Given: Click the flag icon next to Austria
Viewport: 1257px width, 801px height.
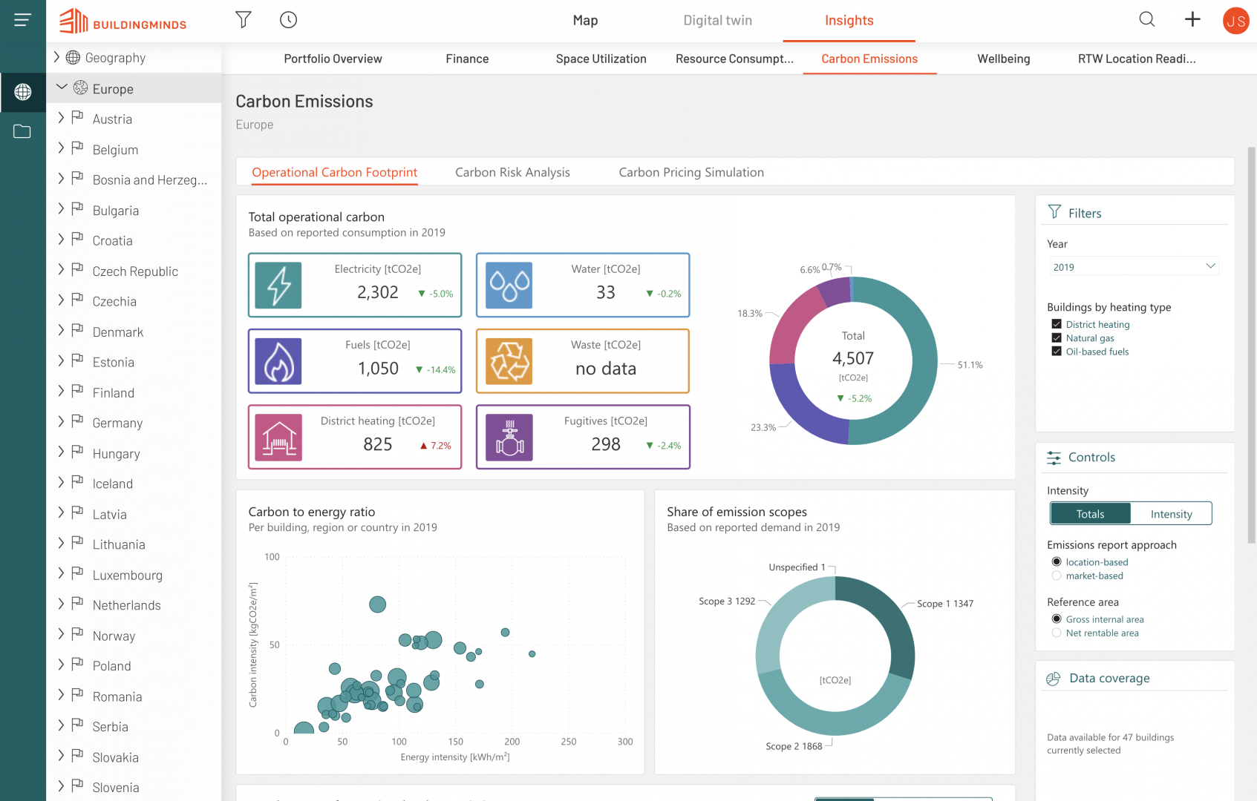Looking at the screenshot, I should (77, 117).
